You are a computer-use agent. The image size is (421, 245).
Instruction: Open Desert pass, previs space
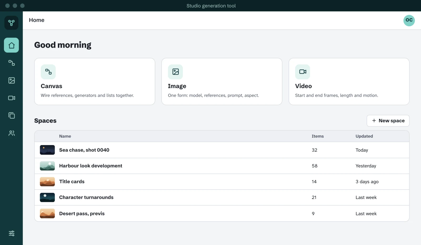point(222,213)
